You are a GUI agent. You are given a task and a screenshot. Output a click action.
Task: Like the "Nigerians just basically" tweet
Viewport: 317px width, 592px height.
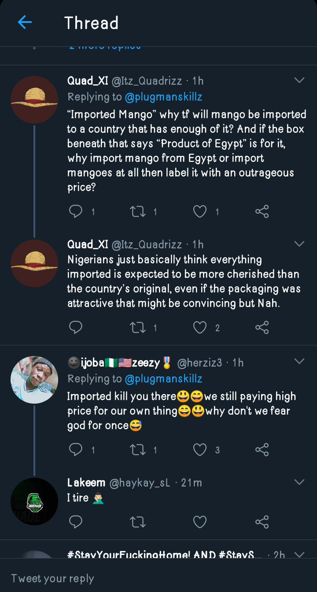pyautogui.click(x=200, y=327)
